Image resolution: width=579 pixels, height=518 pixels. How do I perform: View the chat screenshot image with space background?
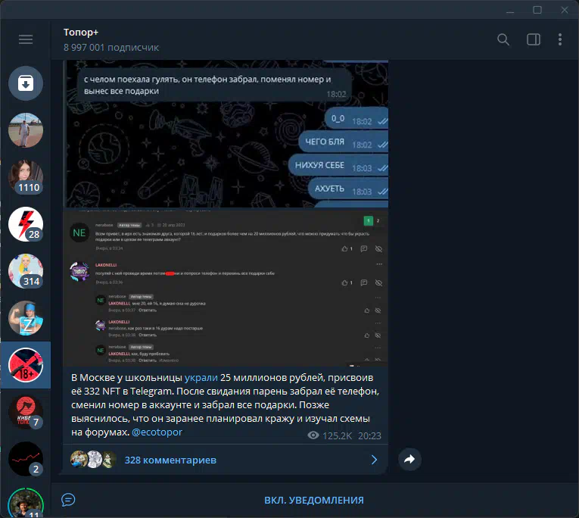[x=226, y=134]
